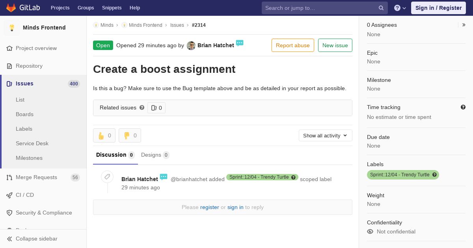Switch to the Designs tab

155,155
